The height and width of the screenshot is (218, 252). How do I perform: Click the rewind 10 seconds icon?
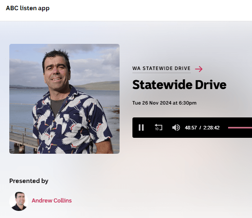coord(158,127)
